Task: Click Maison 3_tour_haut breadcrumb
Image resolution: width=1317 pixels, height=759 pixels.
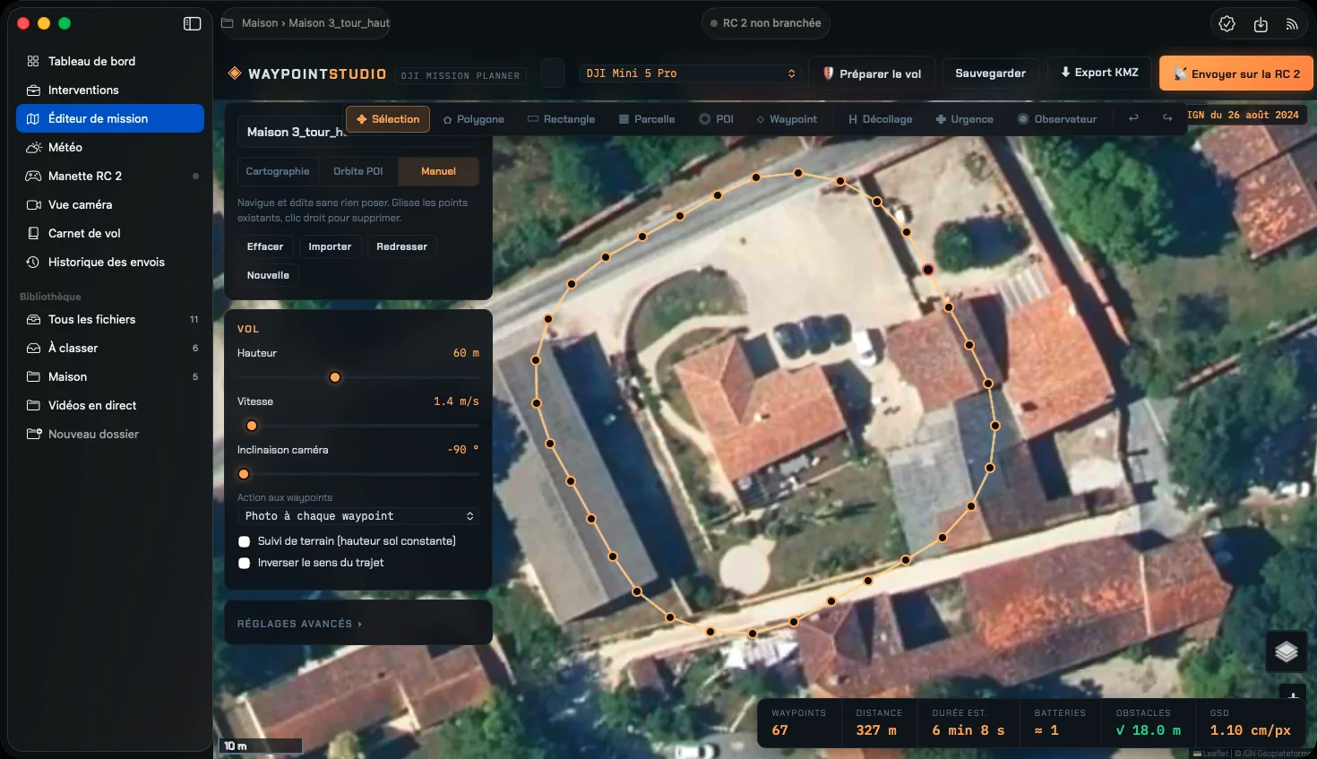Action: tap(338, 23)
